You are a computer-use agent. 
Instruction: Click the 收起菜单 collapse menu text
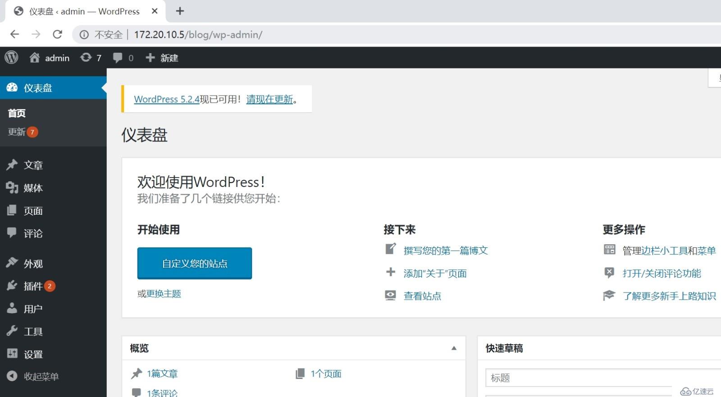pos(41,376)
